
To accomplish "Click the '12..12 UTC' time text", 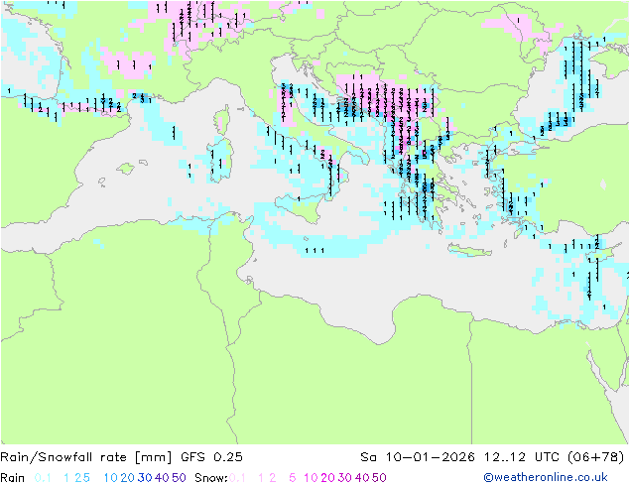I will [522, 456].
